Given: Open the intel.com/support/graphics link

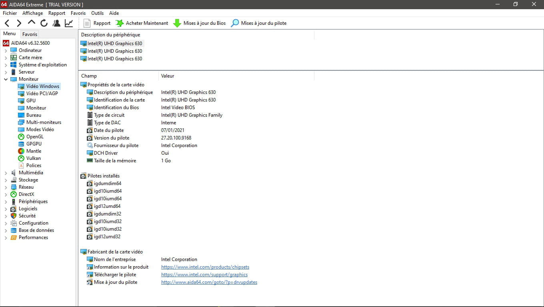Looking at the screenshot, I should pos(204,275).
